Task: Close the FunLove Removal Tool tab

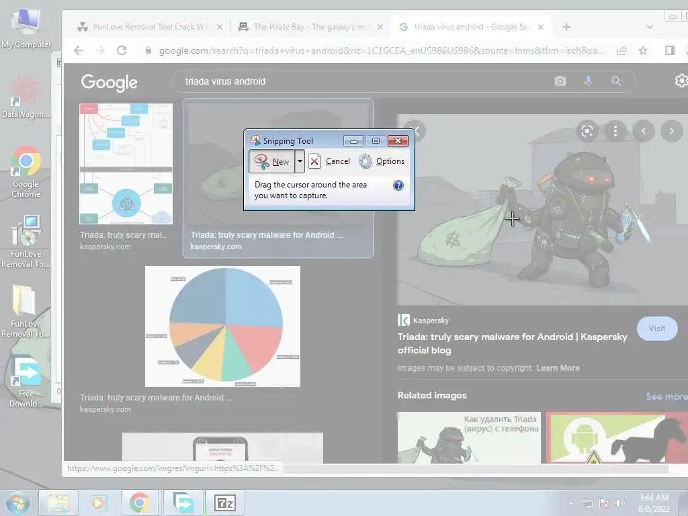Action: (x=220, y=27)
